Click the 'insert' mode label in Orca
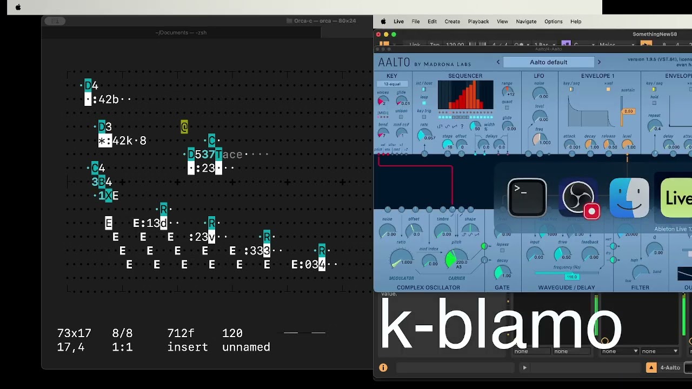 pyautogui.click(x=188, y=347)
